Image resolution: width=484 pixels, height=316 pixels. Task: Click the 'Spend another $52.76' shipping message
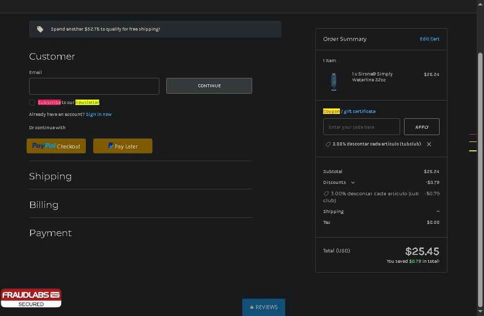click(x=106, y=29)
